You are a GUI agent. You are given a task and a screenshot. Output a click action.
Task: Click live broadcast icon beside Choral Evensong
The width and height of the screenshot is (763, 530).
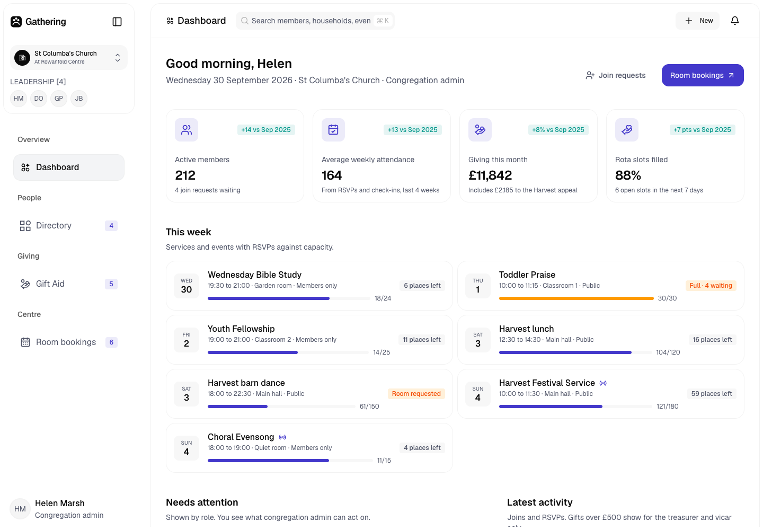(x=282, y=437)
